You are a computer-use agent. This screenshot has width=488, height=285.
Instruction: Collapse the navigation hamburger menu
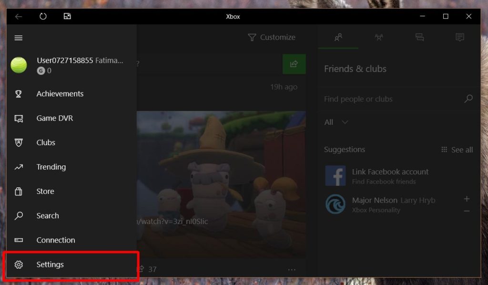pos(19,38)
